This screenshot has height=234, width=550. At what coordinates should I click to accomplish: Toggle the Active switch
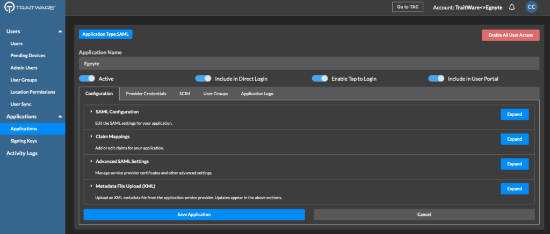click(87, 79)
